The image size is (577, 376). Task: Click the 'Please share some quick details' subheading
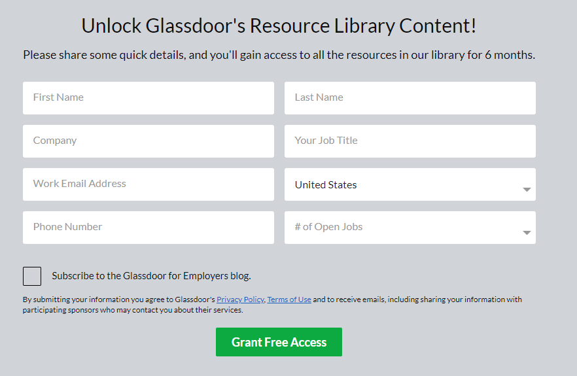point(279,55)
